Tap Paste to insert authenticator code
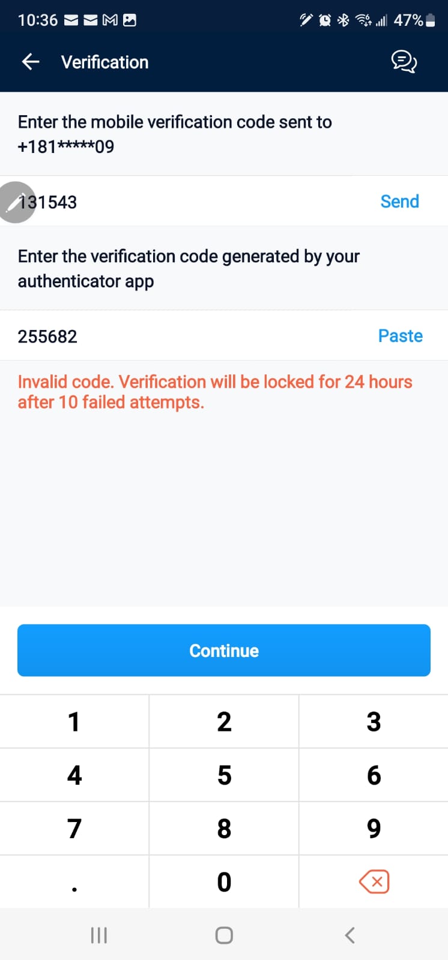The height and width of the screenshot is (960, 448). click(x=400, y=336)
